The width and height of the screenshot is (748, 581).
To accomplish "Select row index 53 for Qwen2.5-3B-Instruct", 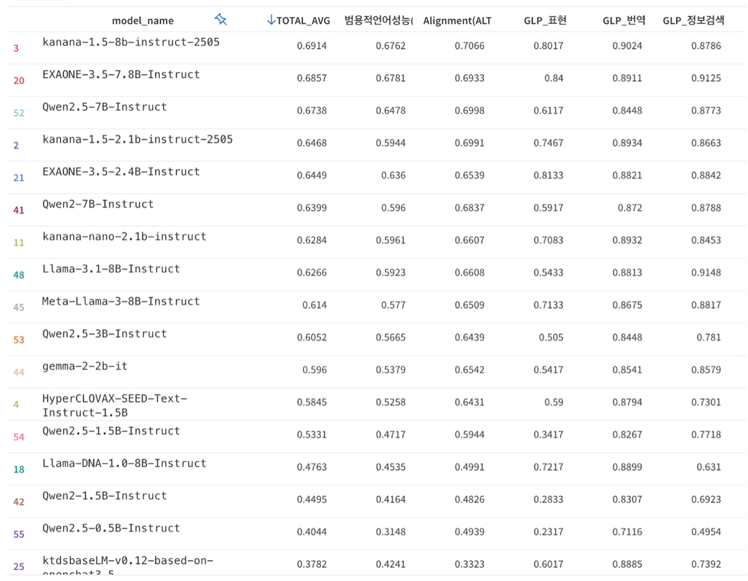I will (x=19, y=340).
